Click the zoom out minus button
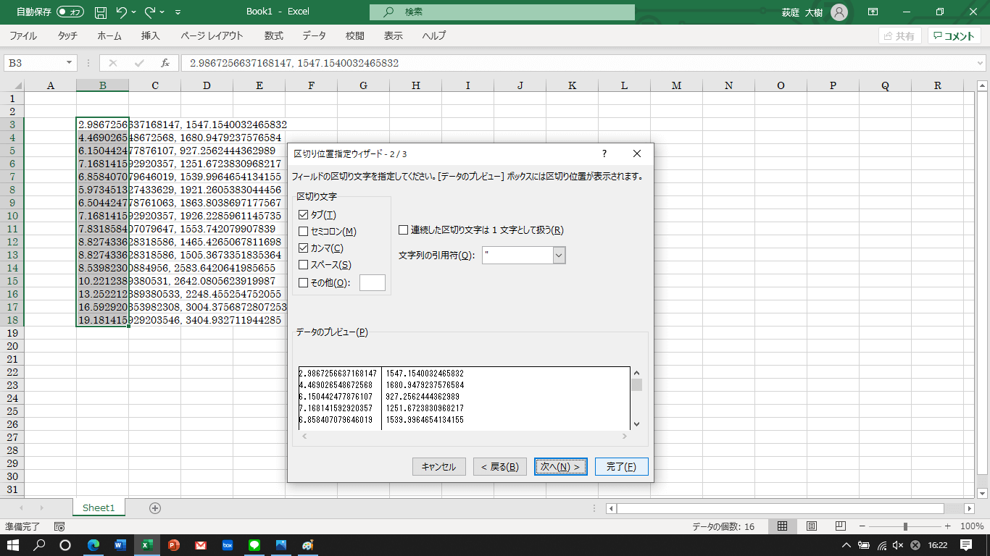This screenshot has width=990, height=556. point(862,526)
